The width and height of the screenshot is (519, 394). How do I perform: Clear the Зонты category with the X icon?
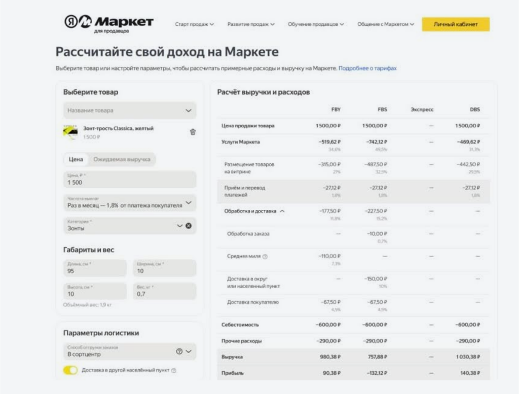tap(189, 226)
